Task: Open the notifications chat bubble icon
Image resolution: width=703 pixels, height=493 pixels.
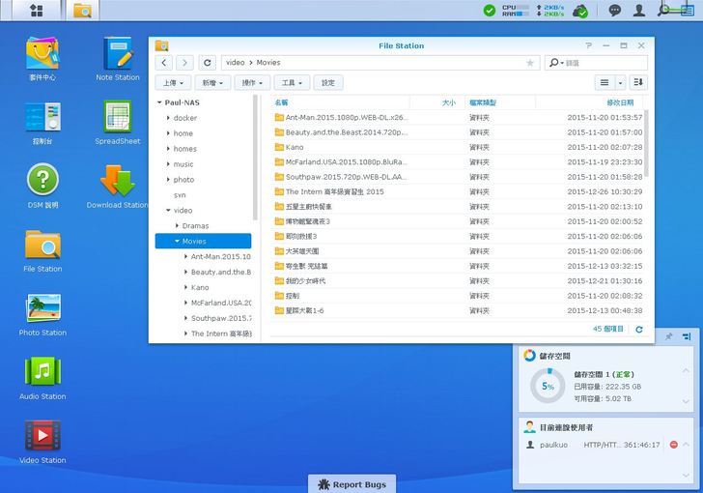Action: tap(615, 11)
